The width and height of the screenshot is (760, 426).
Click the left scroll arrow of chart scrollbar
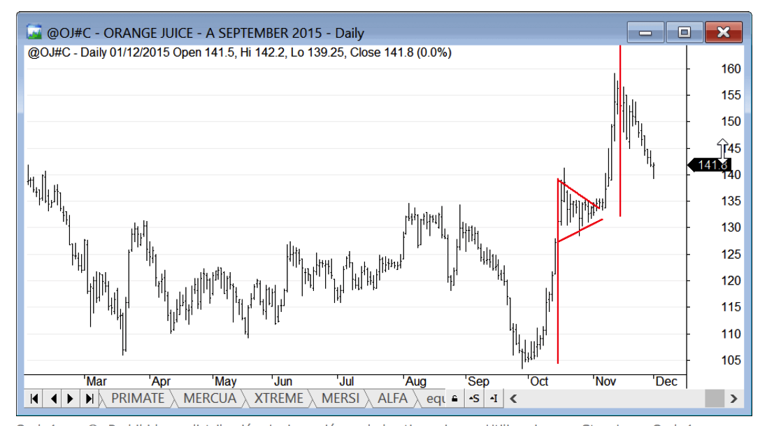(x=513, y=399)
